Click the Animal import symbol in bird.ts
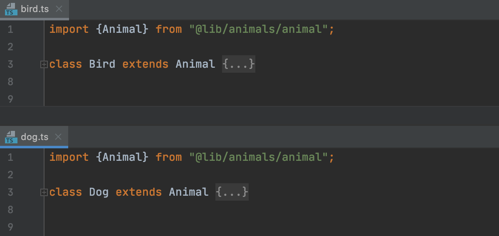The width and height of the screenshot is (499, 236). 122,29
